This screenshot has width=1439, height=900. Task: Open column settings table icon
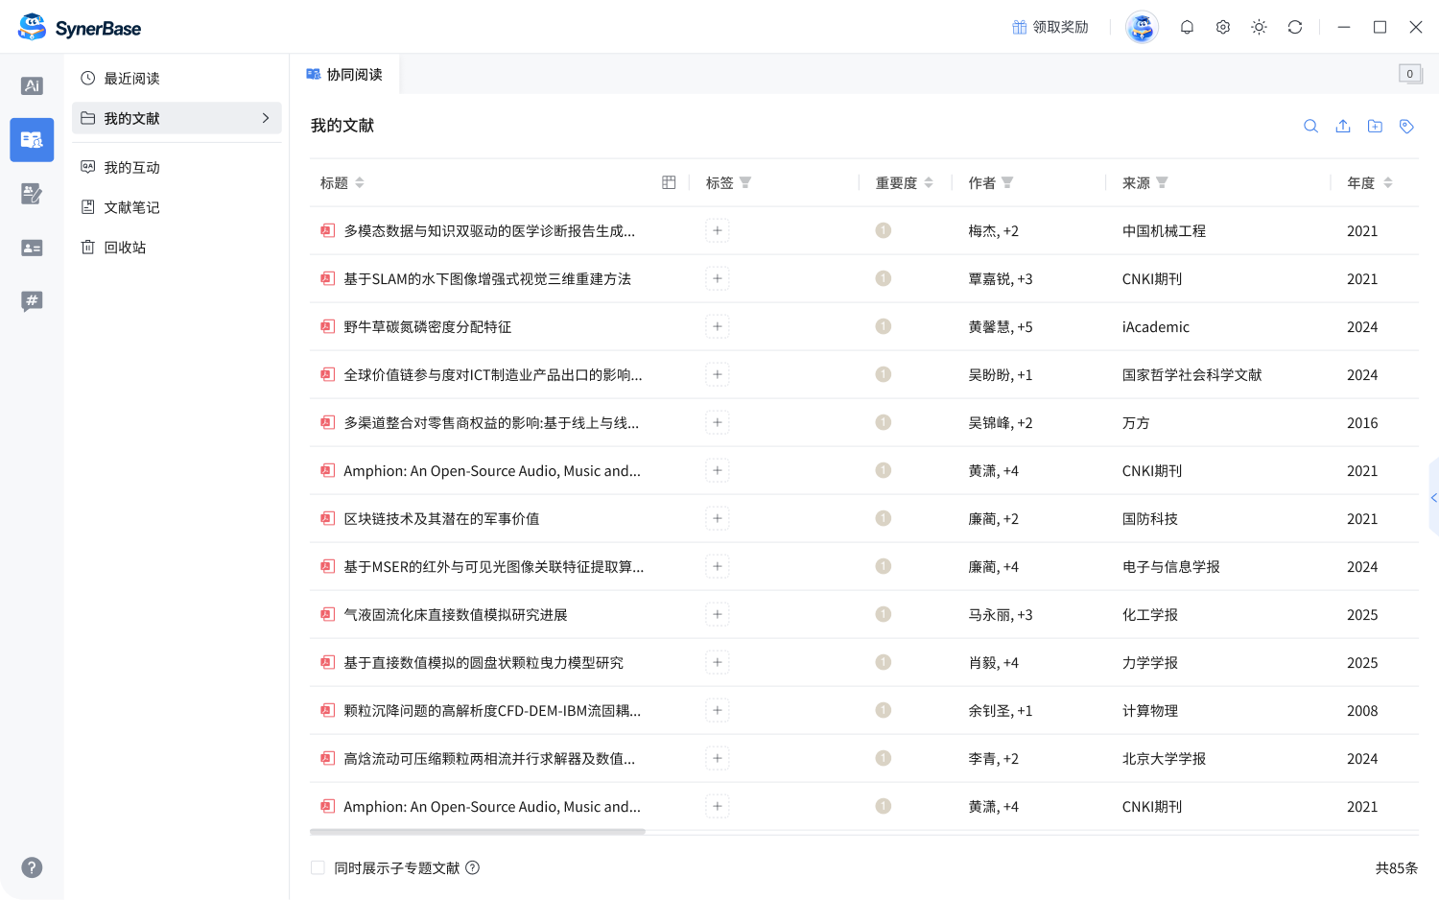[669, 182]
